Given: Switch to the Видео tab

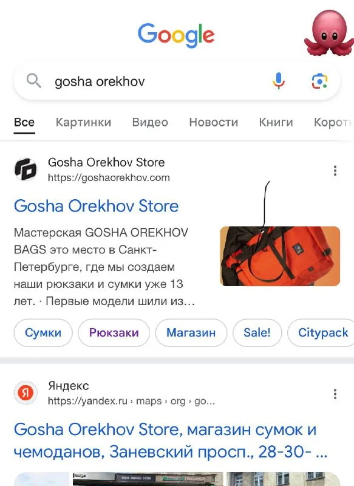Looking at the screenshot, I should (150, 122).
